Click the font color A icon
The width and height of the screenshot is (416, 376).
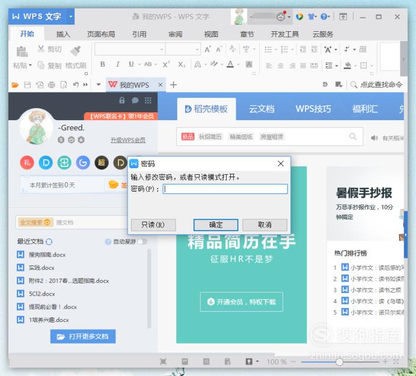pos(230,64)
